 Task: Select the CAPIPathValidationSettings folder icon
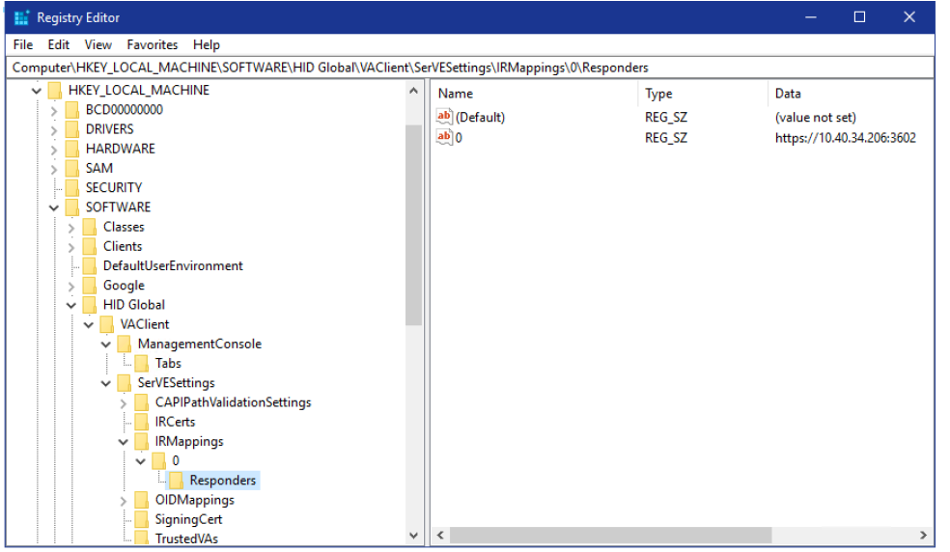[x=142, y=402]
